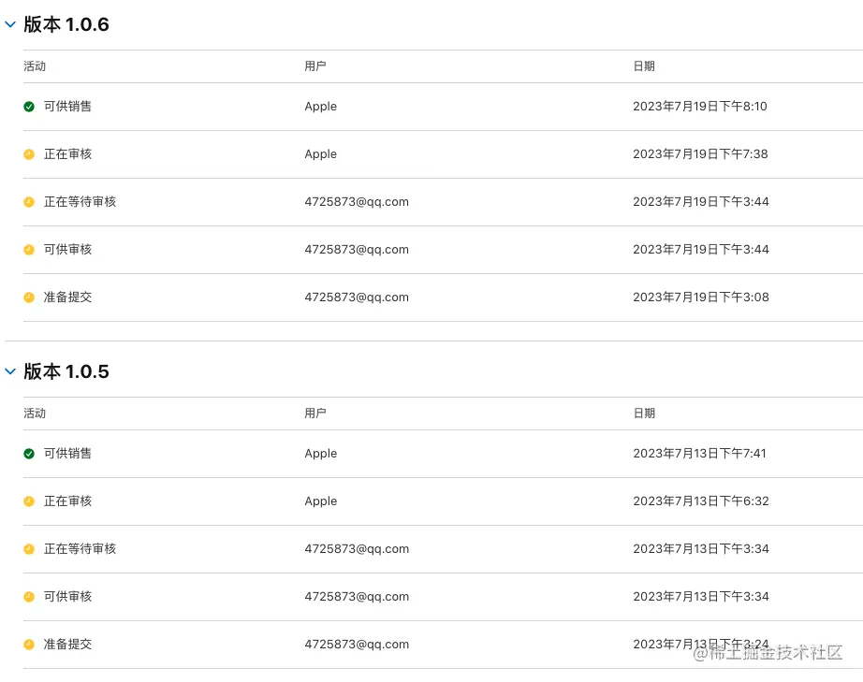Click 活动 column header under 1.0.6

tap(35, 66)
